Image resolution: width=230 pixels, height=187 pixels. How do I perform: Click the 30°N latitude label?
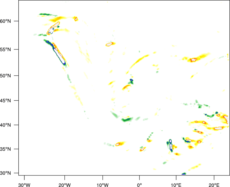pos(5,173)
